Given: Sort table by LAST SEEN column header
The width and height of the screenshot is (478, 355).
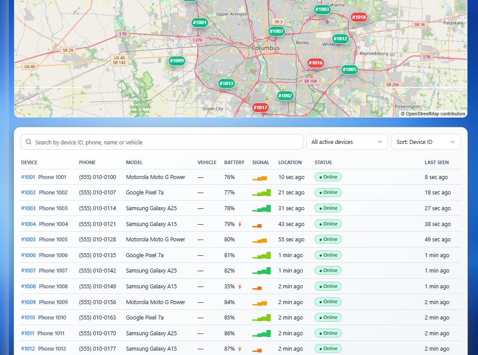Looking at the screenshot, I should [436, 162].
